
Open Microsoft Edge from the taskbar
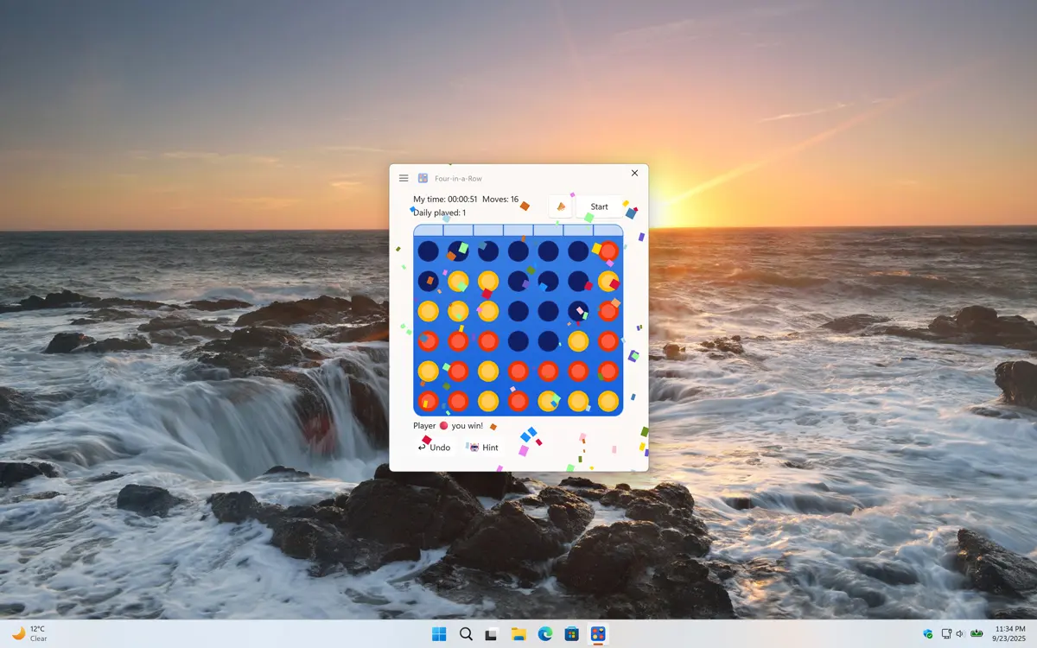pyautogui.click(x=545, y=634)
